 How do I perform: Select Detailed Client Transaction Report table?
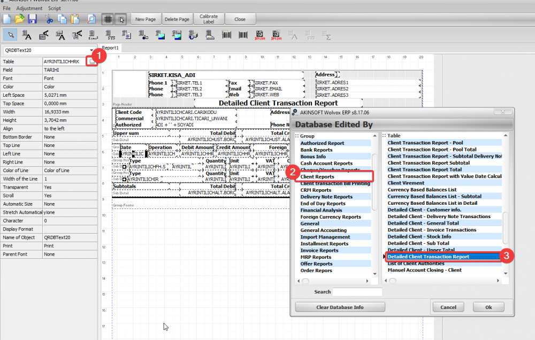[x=444, y=257]
